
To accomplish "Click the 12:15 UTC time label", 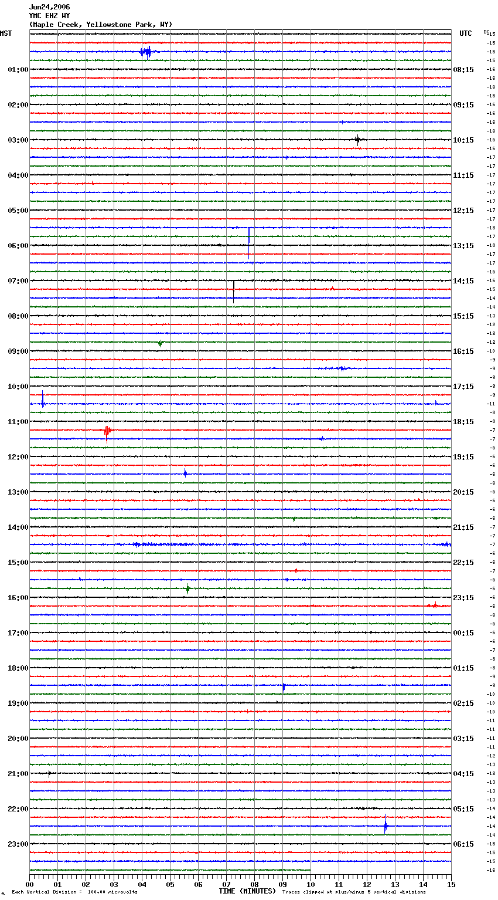I will point(463,211).
